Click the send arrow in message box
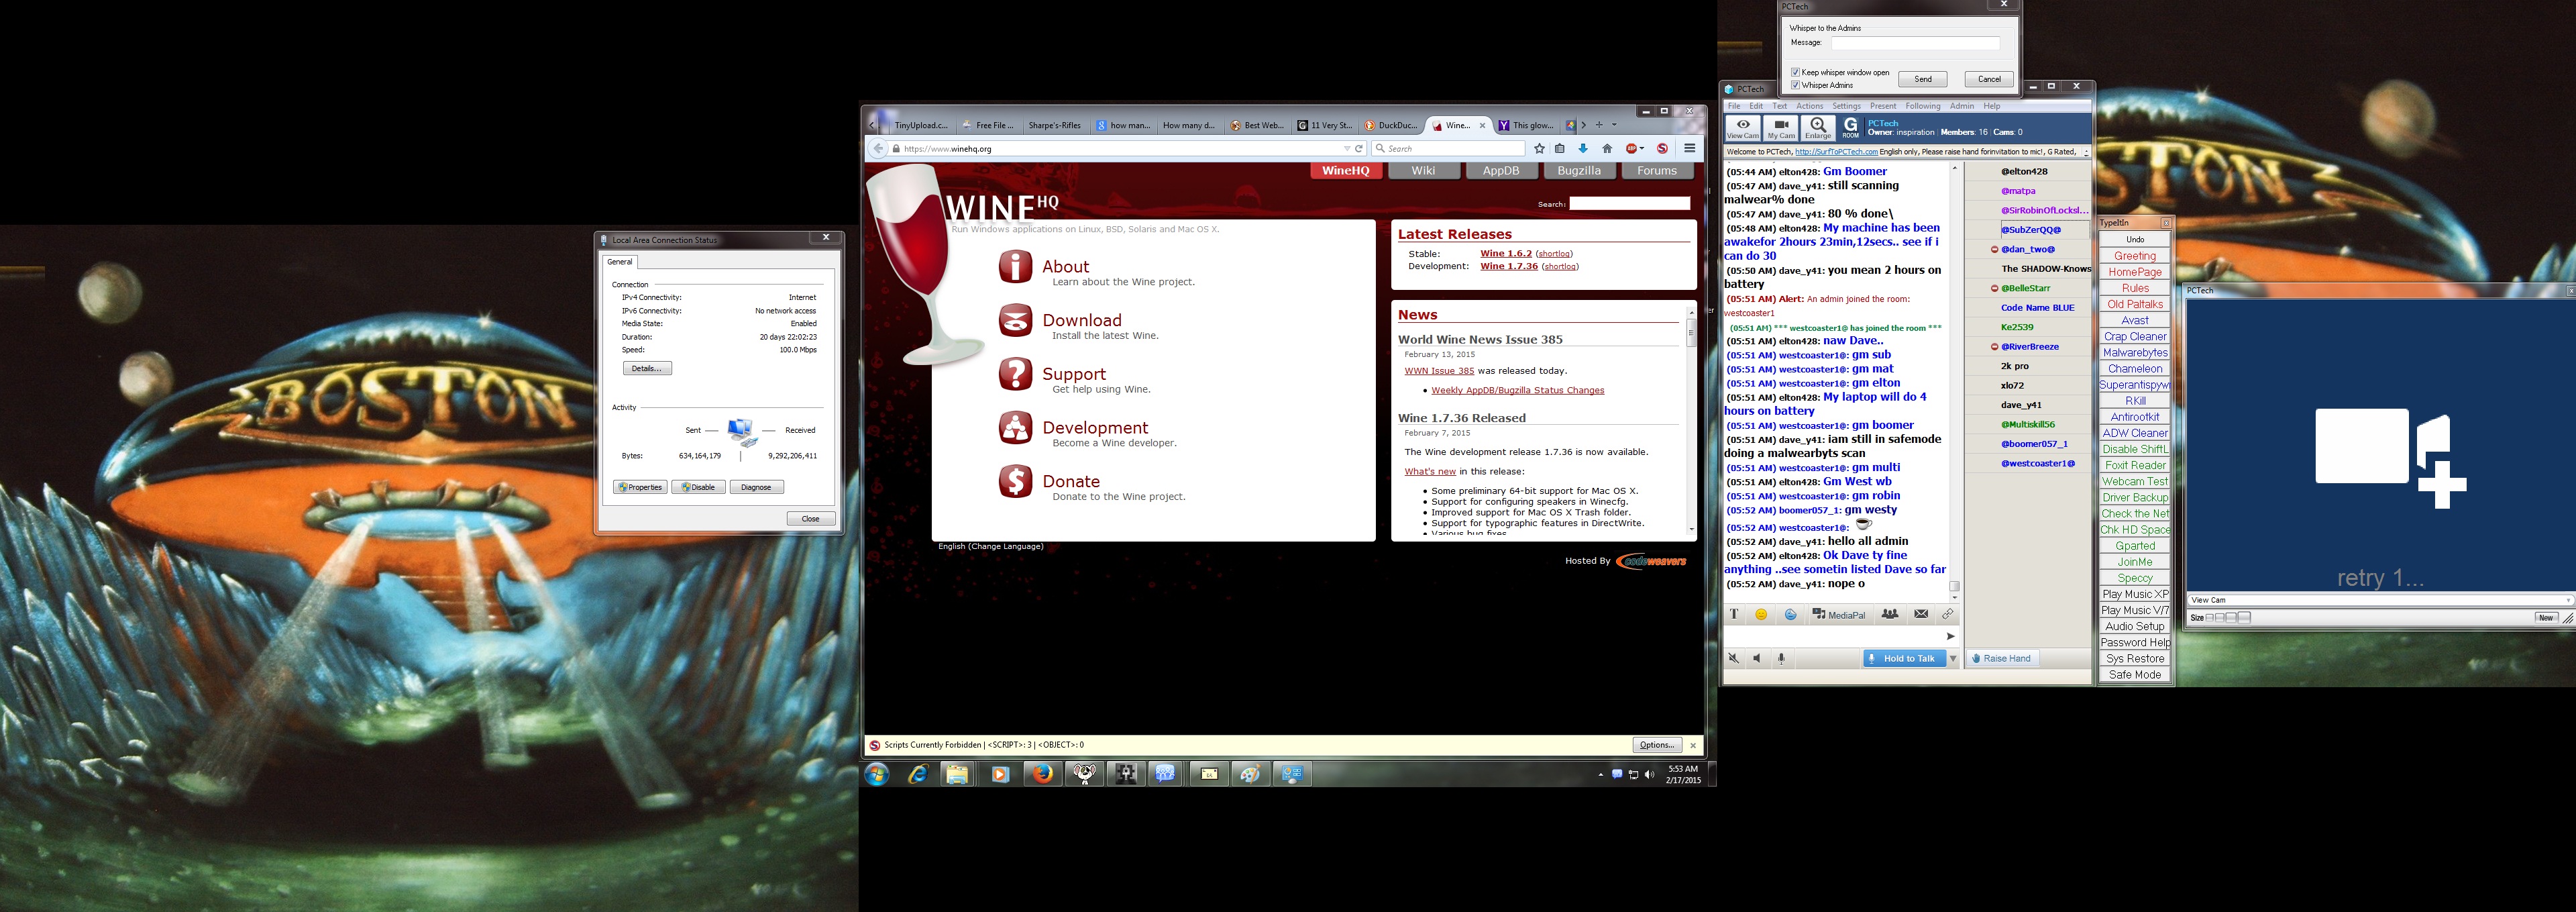2576x912 pixels. [1950, 636]
